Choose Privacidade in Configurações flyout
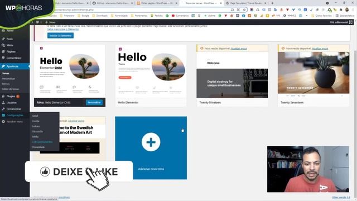 38,147
